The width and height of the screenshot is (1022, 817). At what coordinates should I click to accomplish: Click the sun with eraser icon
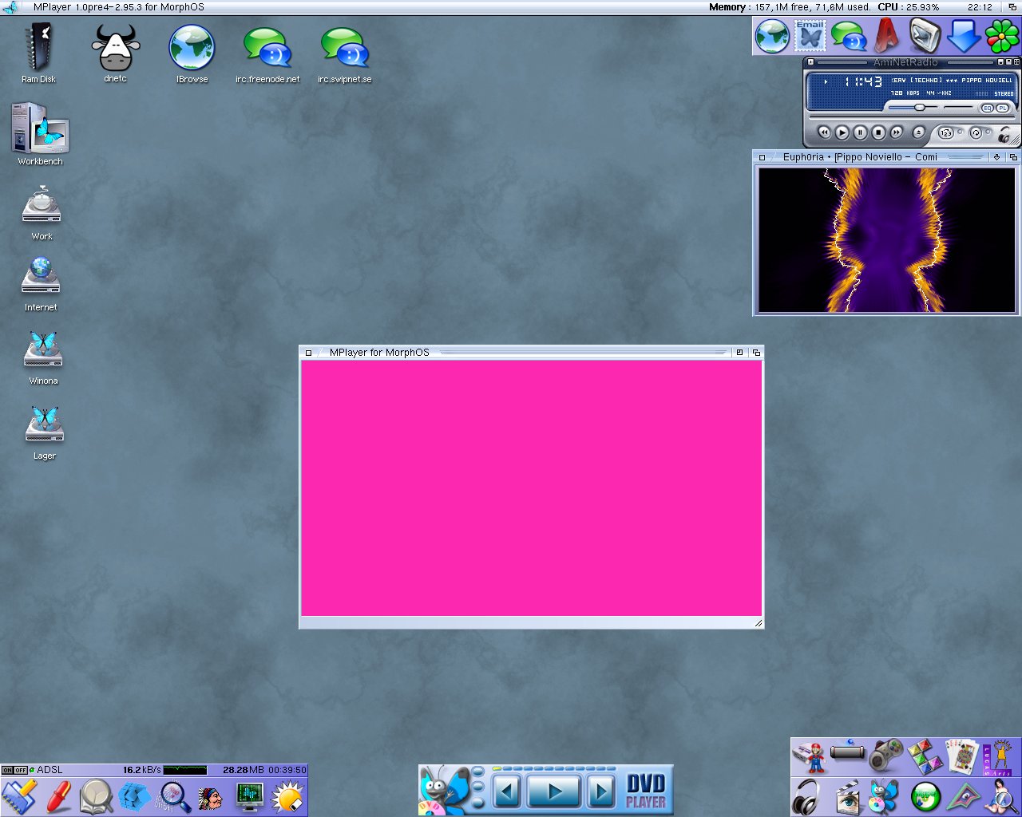[288, 796]
